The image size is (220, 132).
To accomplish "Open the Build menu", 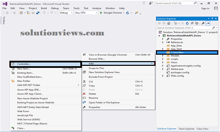I will [x=44, y=8].
